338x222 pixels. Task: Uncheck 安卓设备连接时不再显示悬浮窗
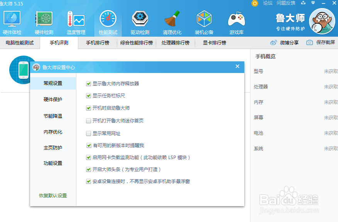(x=88, y=181)
